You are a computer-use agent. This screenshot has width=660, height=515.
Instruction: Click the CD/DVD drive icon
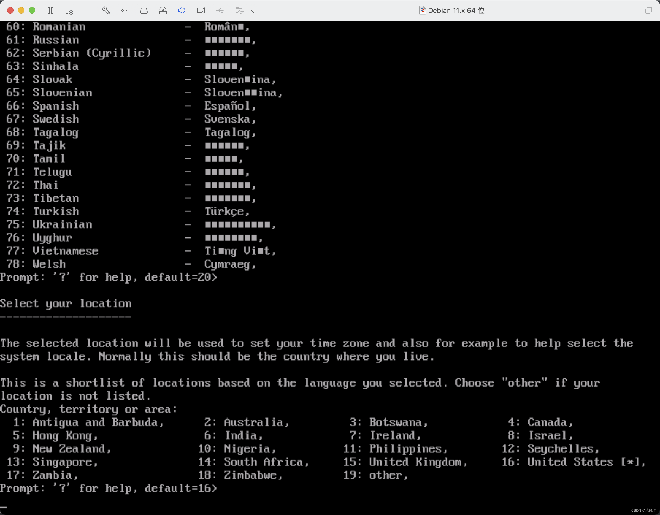coord(163,11)
